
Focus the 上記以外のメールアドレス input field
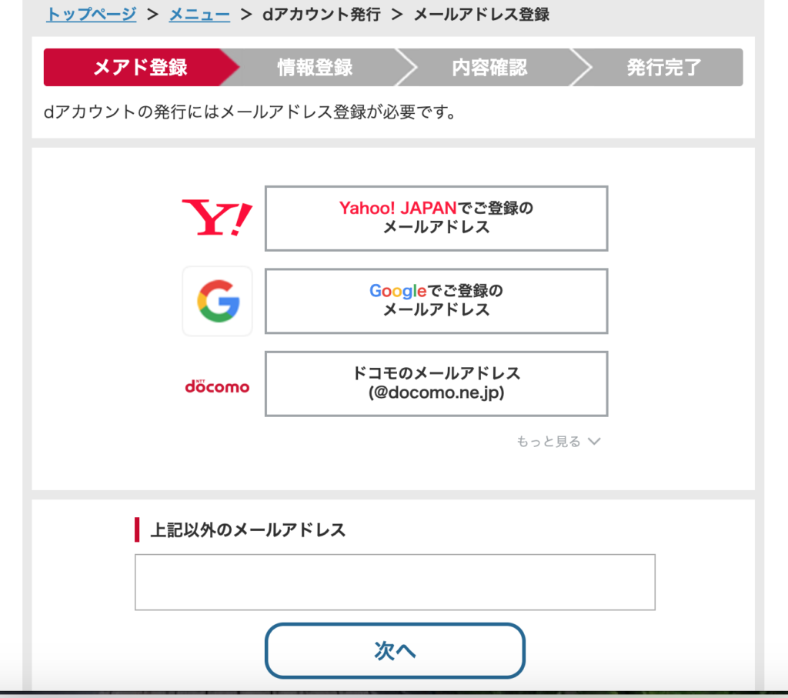[x=395, y=582]
